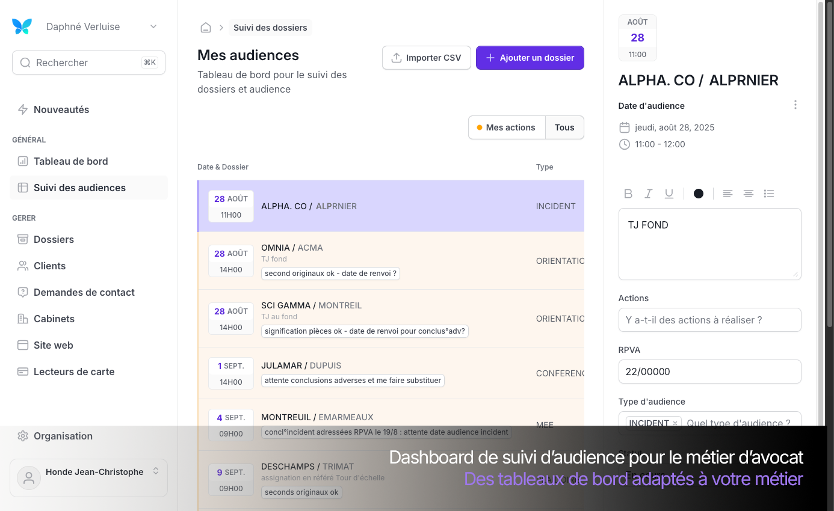Switch filter to Tous
Image resolution: width=834 pixels, height=511 pixels.
pos(564,127)
